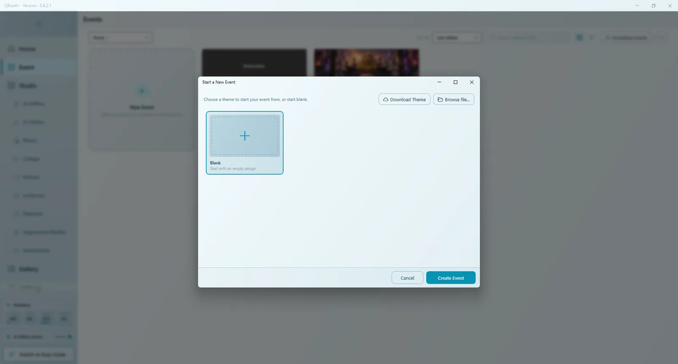Click the 'QBooth - Version : 5.6.2.1' title text
This screenshot has width=678, height=364.
click(28, 6)
